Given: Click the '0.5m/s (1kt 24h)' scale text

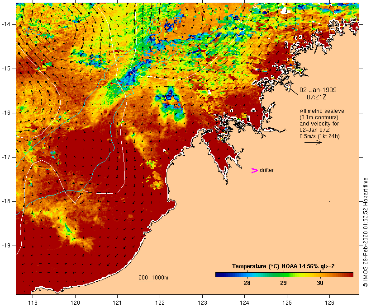Looking at the screenshot, I should click(x=320, y=136).
